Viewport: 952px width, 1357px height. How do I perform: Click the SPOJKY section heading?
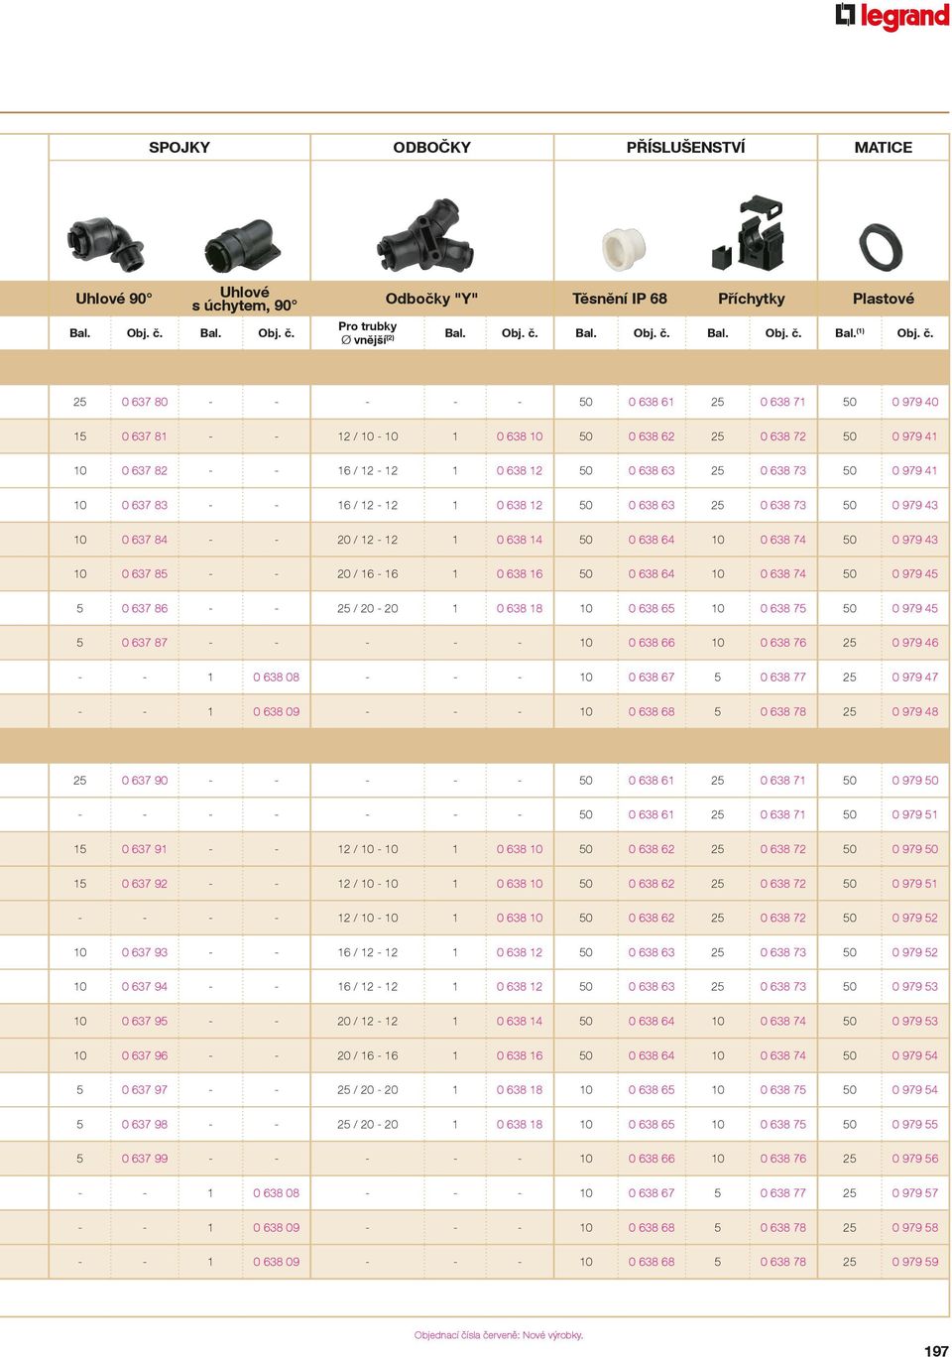tap(179, 147)
